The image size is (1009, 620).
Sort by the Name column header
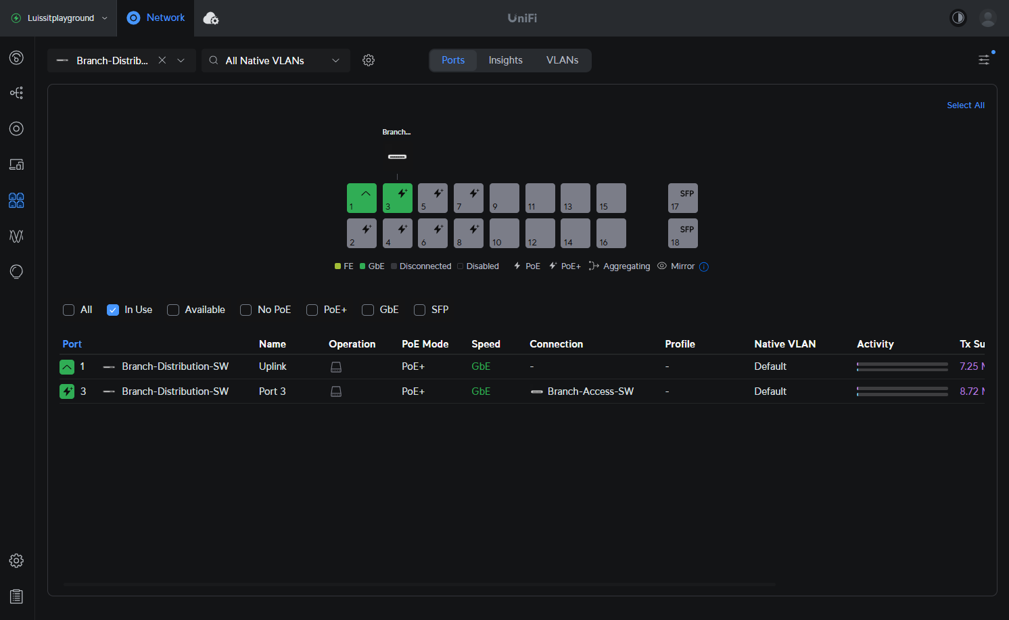pyautogui.click(x=273, y=344)
